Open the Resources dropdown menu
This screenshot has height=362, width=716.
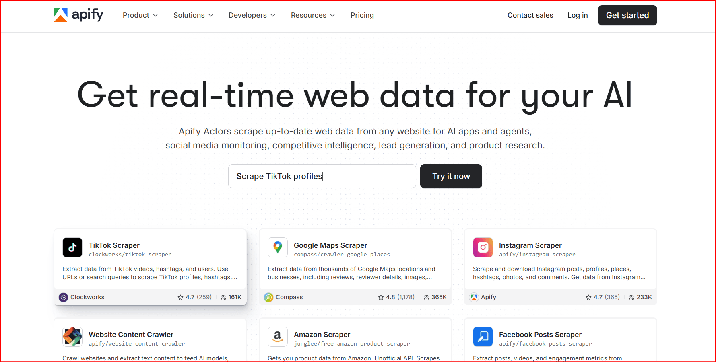coord(313,15)
